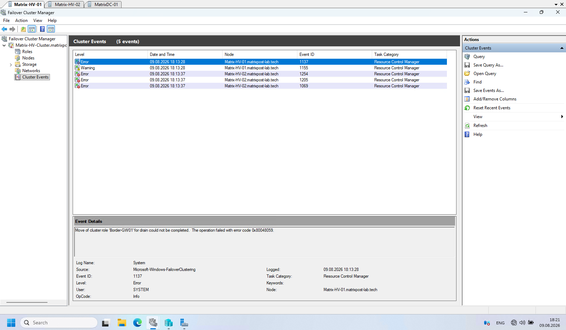Click the Up One Level folder icon
This screenshot has width=566, height=330.
[x=23, y=29]
